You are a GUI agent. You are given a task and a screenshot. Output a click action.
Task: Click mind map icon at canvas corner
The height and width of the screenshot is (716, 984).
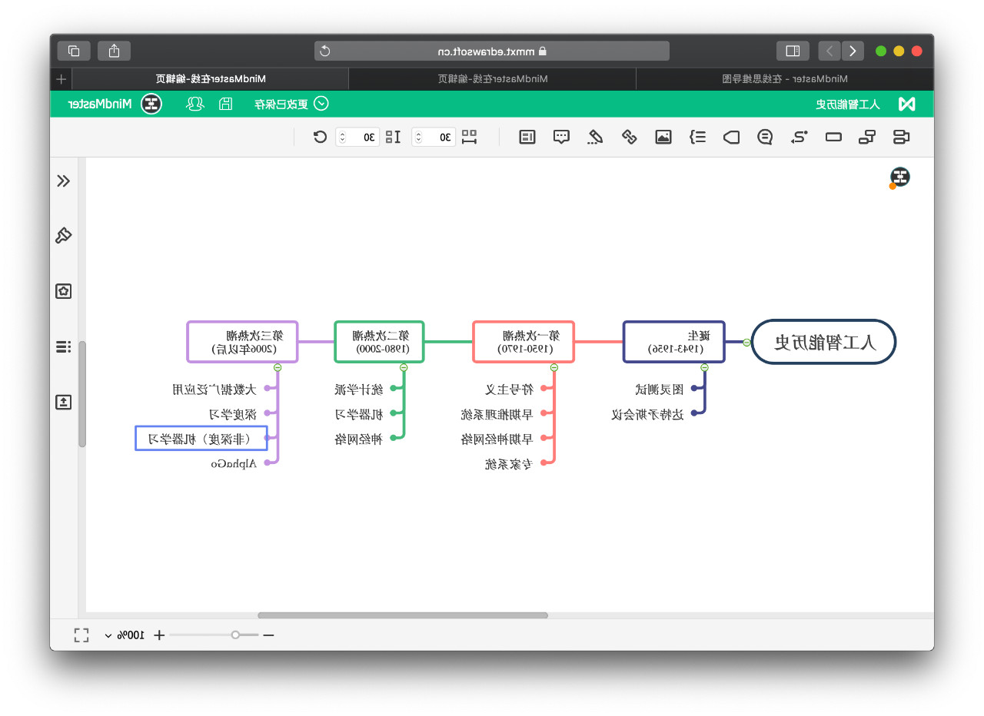coord(899,177)
